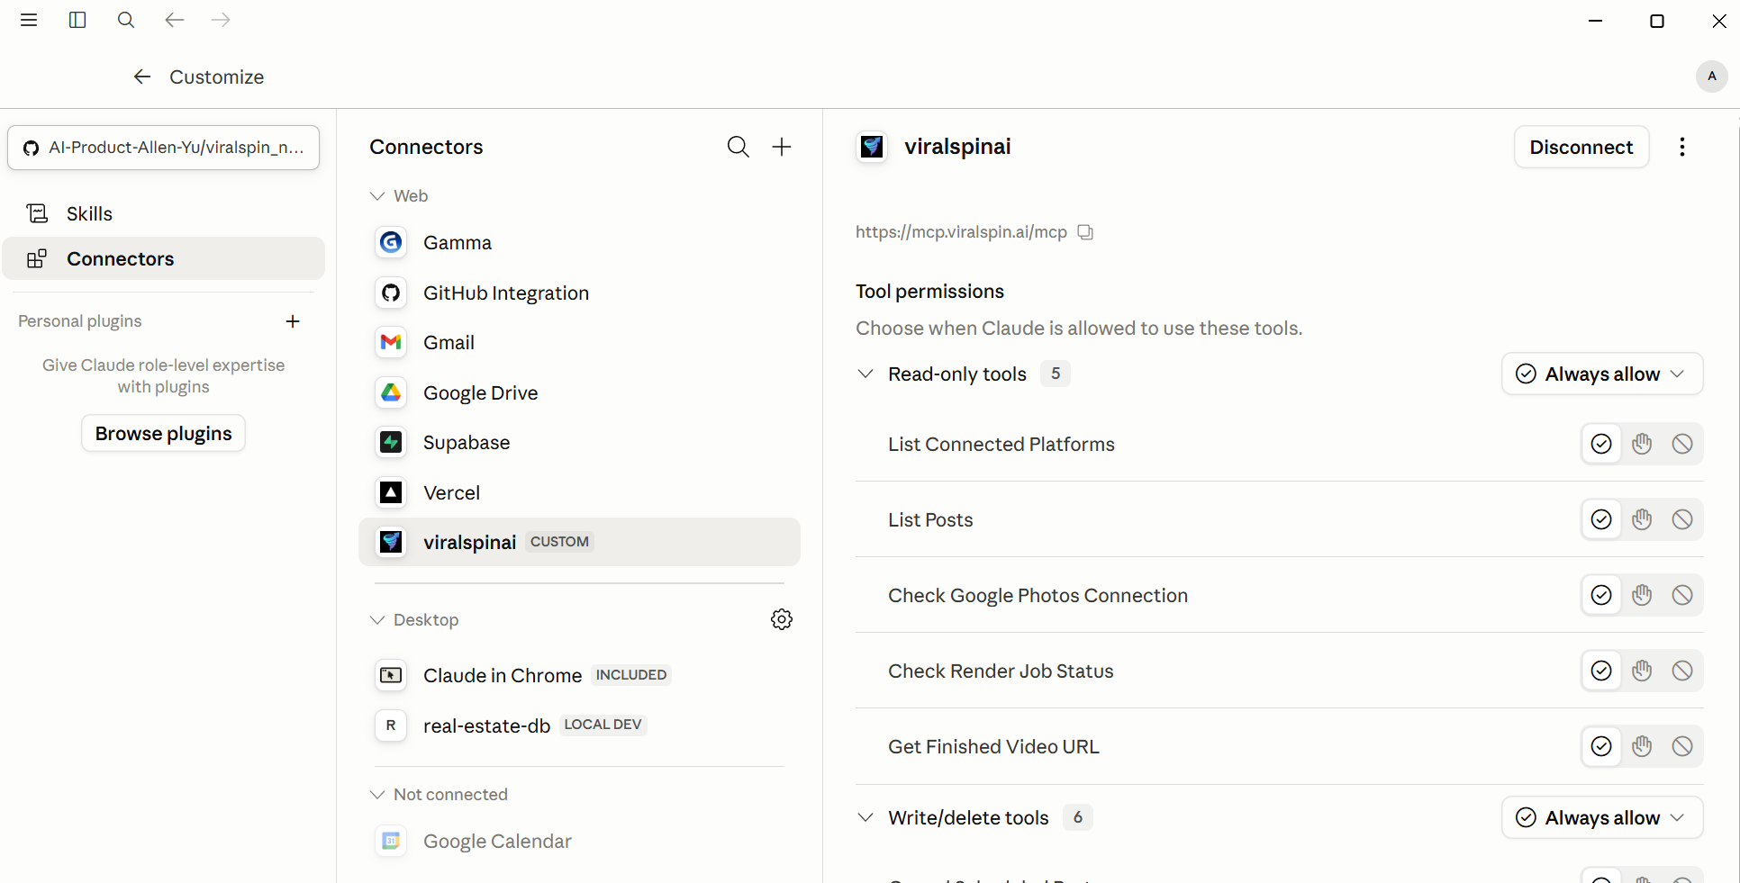Click the Gmail connector icon
1740x883 pixels.
tap(391, 342)
